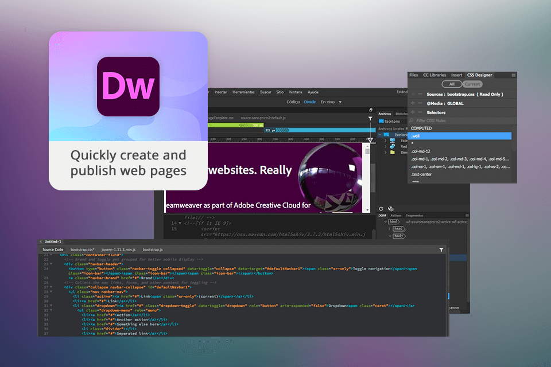This screenshot has width=551, height=367.
Task: Select the CSS Designer tab
Action: [x=480, y=75]
